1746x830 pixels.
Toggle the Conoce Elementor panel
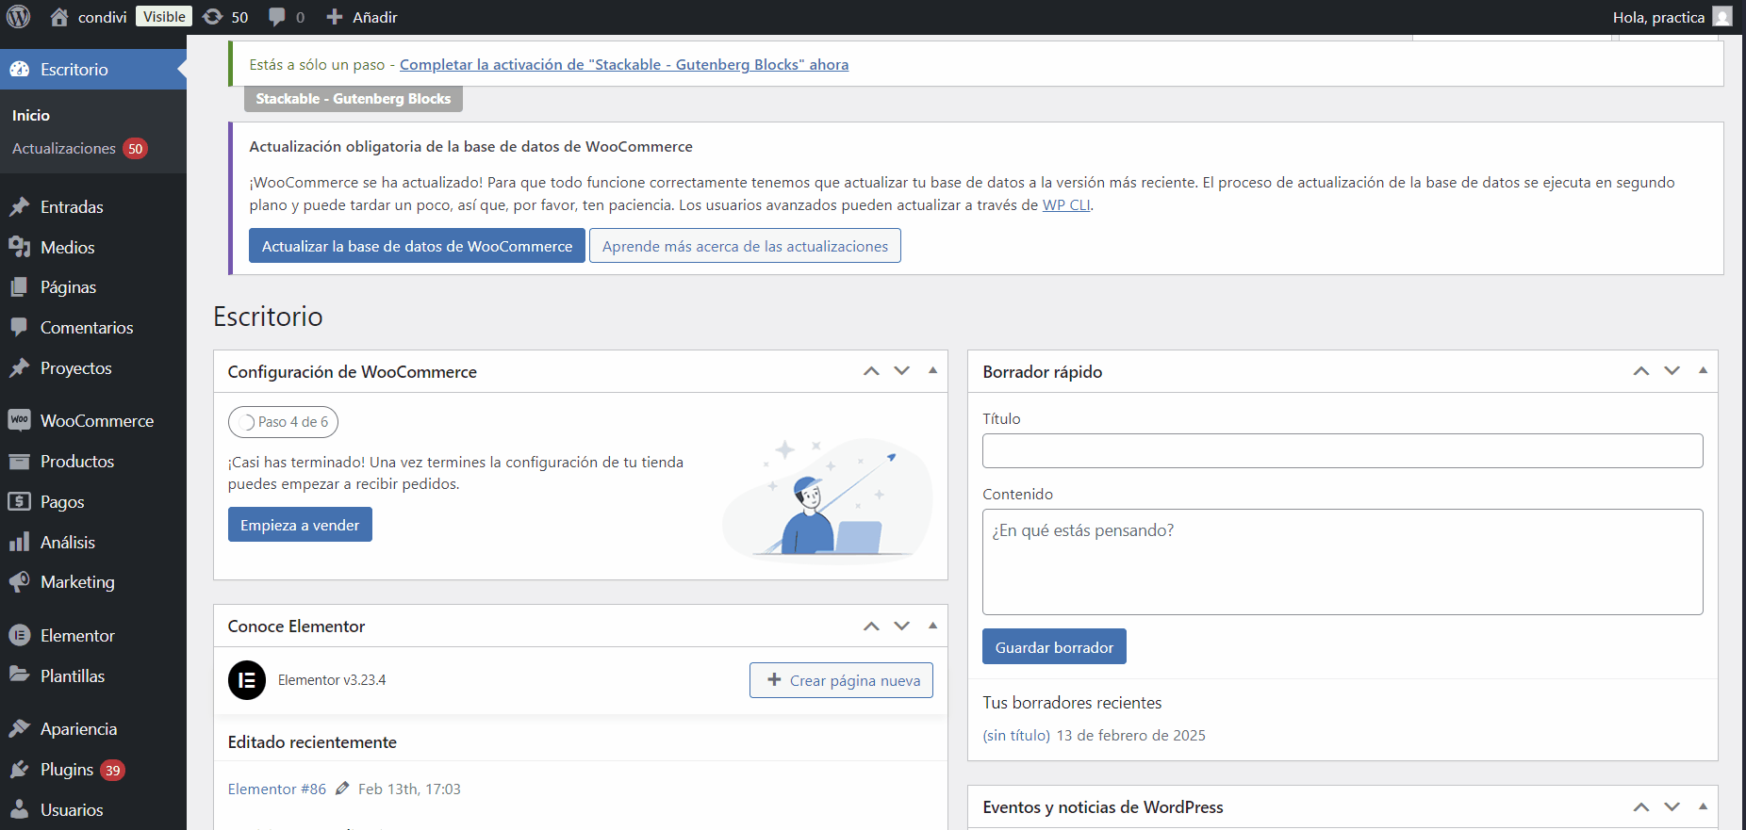[x=932, y=626]
